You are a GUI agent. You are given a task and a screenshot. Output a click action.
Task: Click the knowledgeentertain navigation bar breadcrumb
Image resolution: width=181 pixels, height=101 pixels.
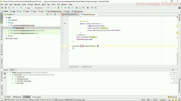pyautogui.click(x=54, y=11)
